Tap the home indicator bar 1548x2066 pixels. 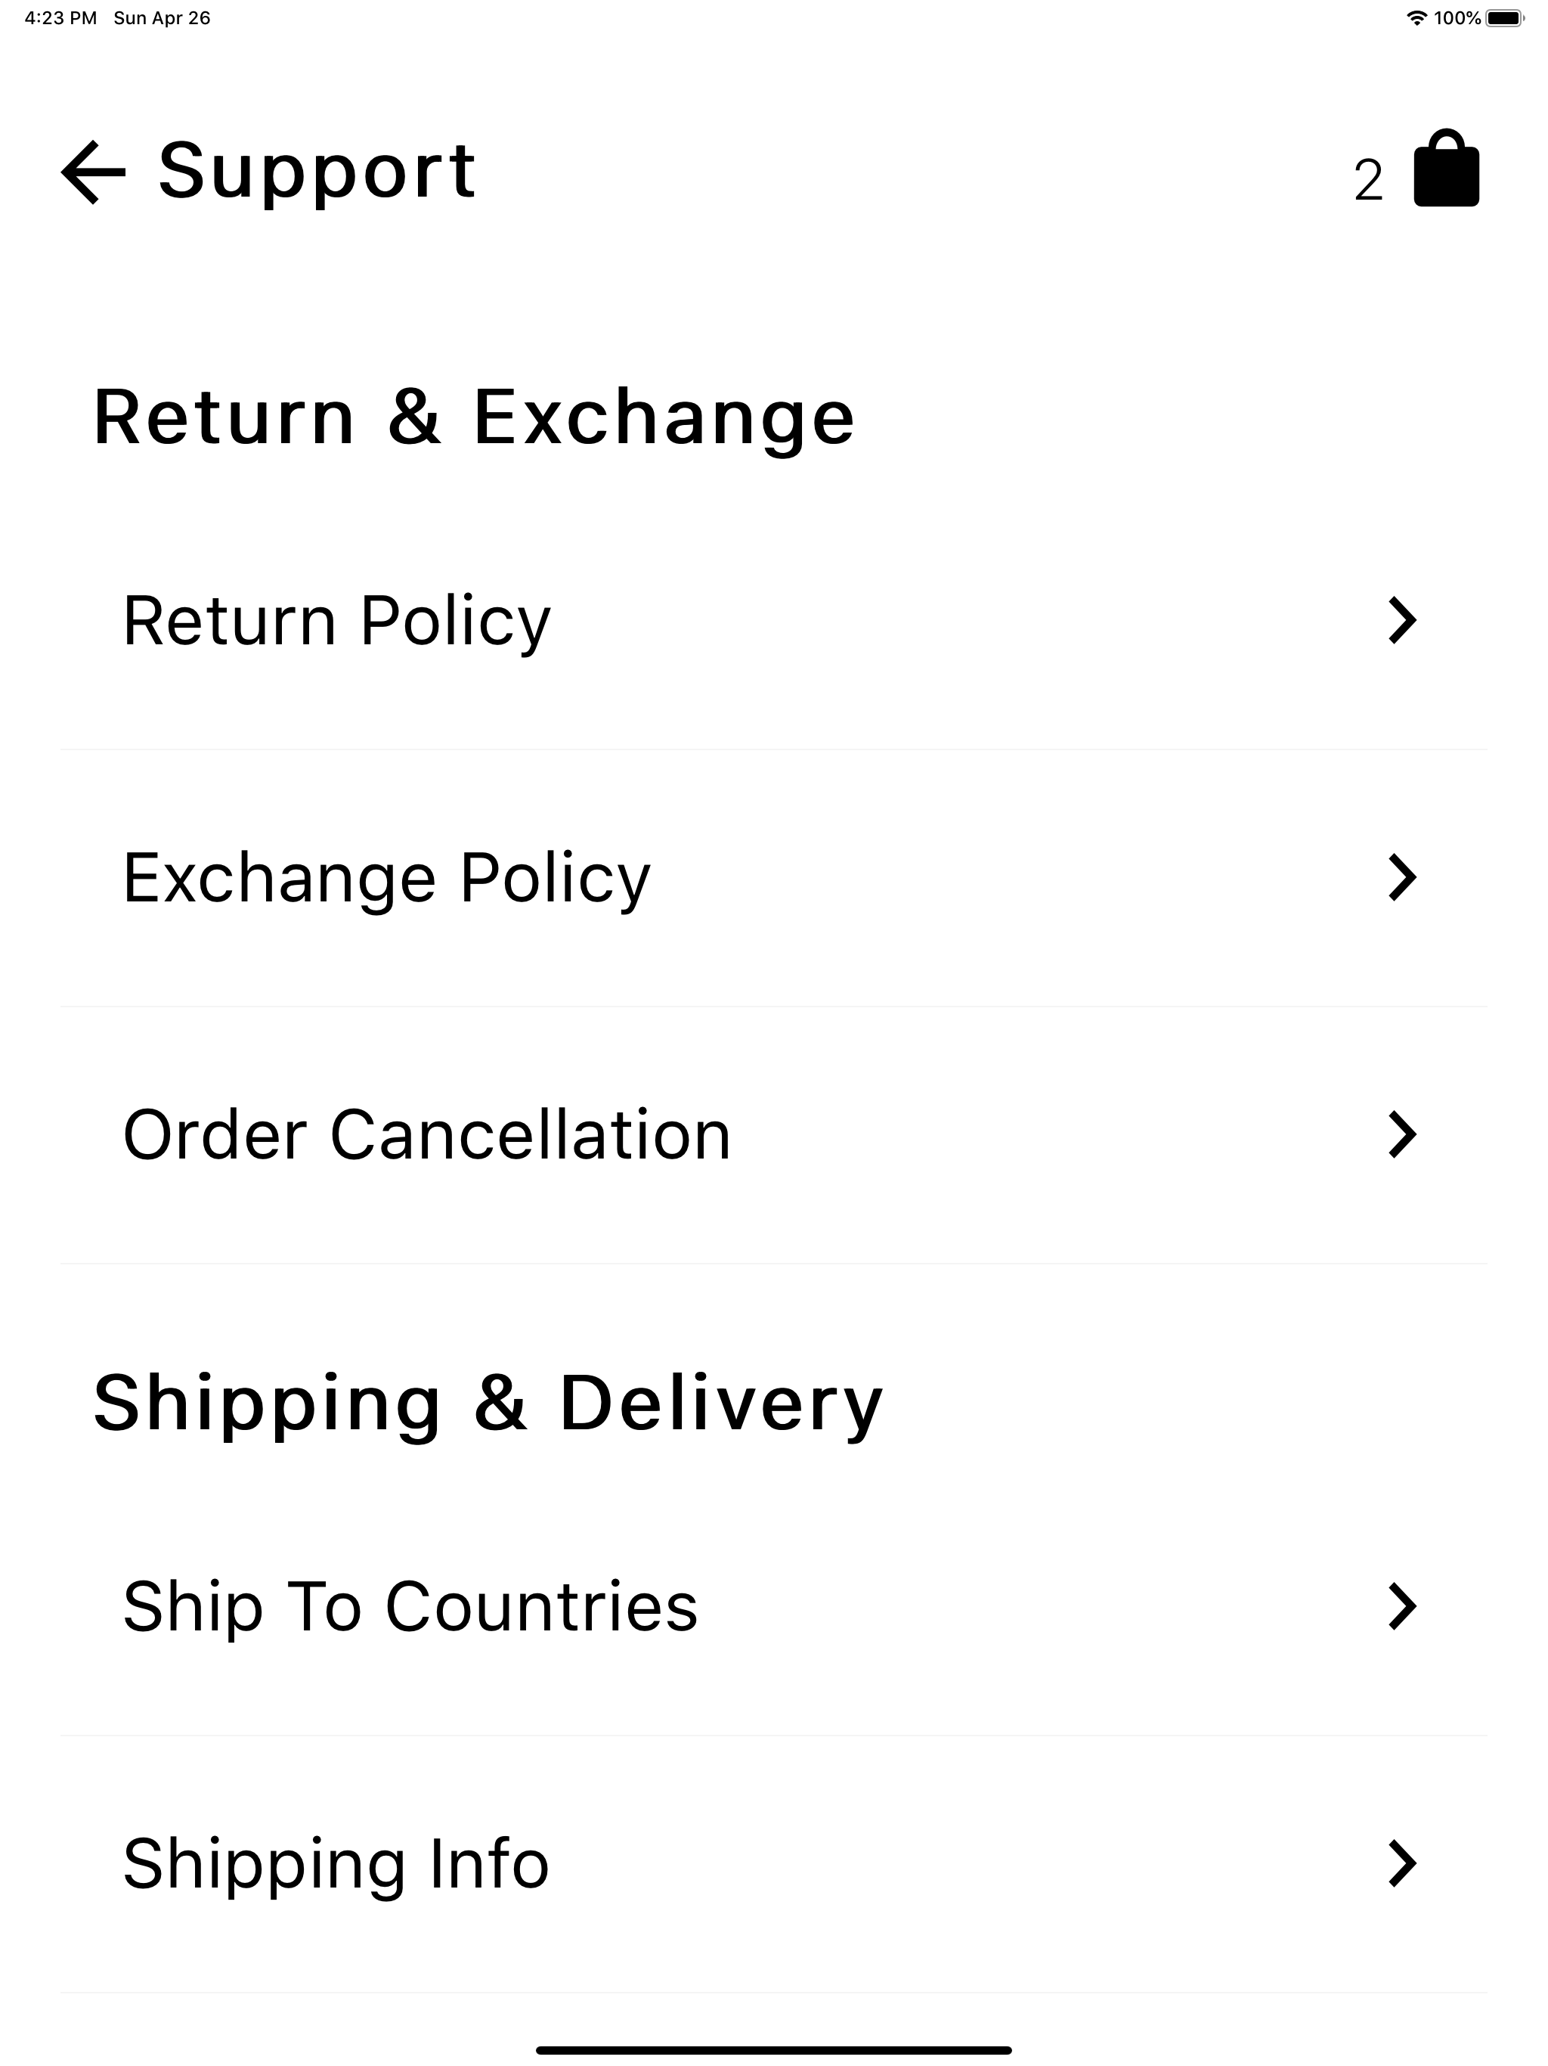click(773, 2050)
